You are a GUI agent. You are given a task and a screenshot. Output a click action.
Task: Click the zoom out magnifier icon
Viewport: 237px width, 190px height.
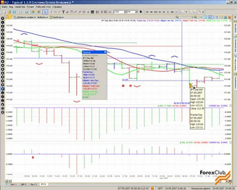point(177,17)
